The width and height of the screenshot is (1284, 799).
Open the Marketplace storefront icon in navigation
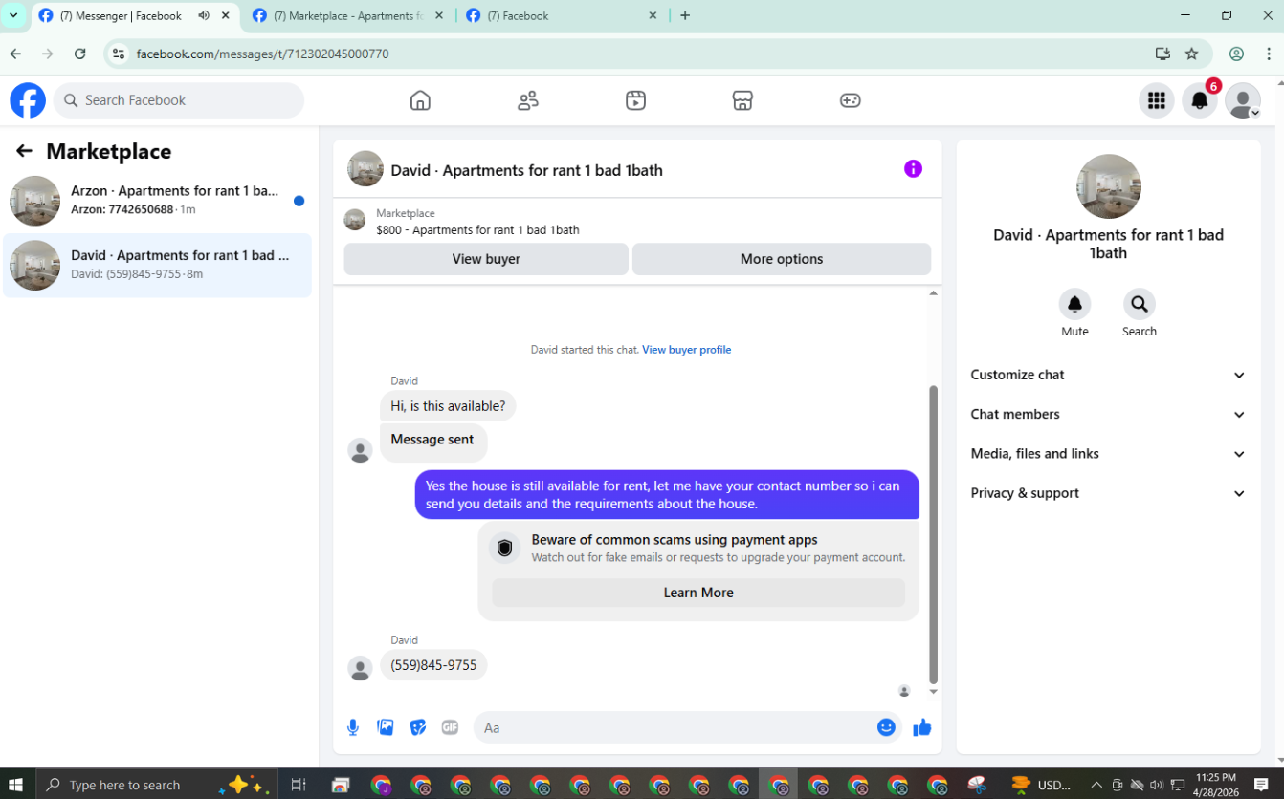742,100
